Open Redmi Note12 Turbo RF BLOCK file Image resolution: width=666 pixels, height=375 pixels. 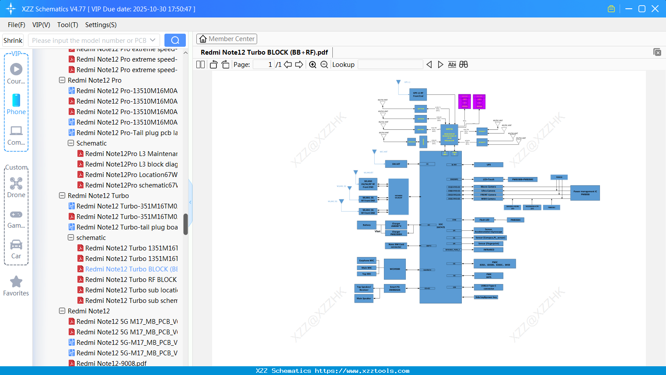coord(131,280)
